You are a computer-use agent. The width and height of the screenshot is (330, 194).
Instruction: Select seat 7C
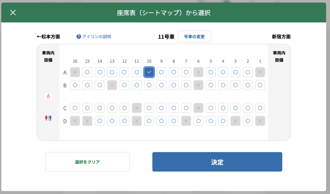(186, 108)
